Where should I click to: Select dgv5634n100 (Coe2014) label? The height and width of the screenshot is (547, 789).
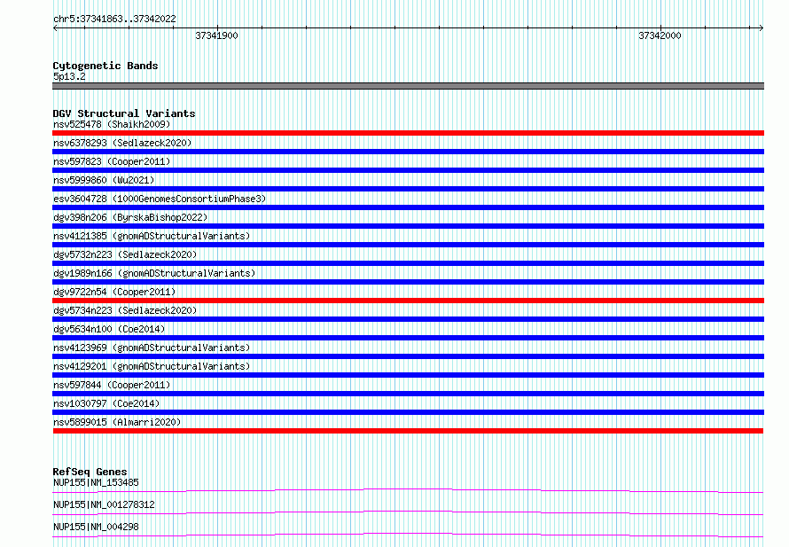pos(109,329)
